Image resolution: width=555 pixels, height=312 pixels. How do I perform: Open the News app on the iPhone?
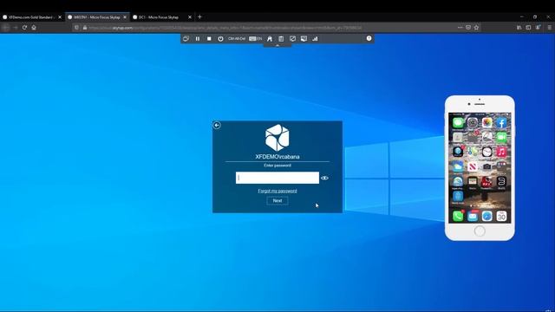click(473, 166)
